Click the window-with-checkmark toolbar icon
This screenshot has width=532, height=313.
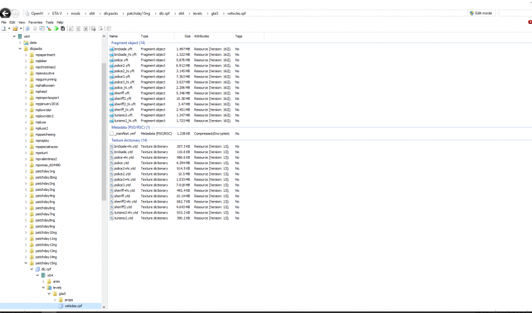41,29
